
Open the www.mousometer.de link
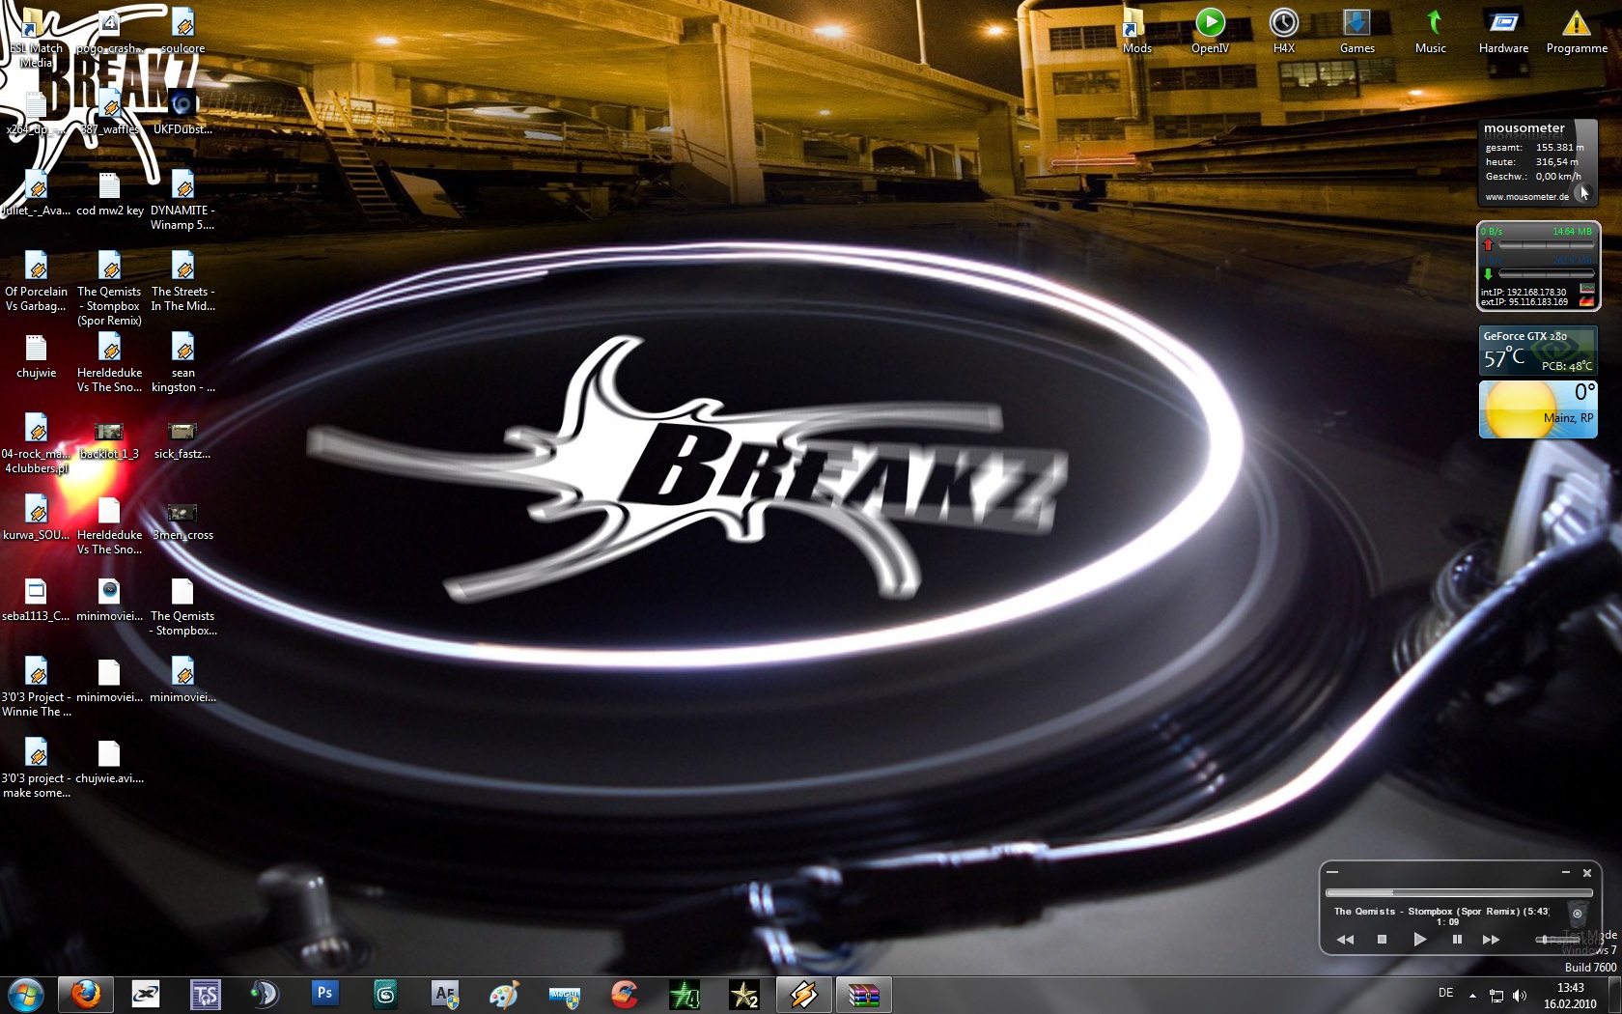coord(1526,197)
